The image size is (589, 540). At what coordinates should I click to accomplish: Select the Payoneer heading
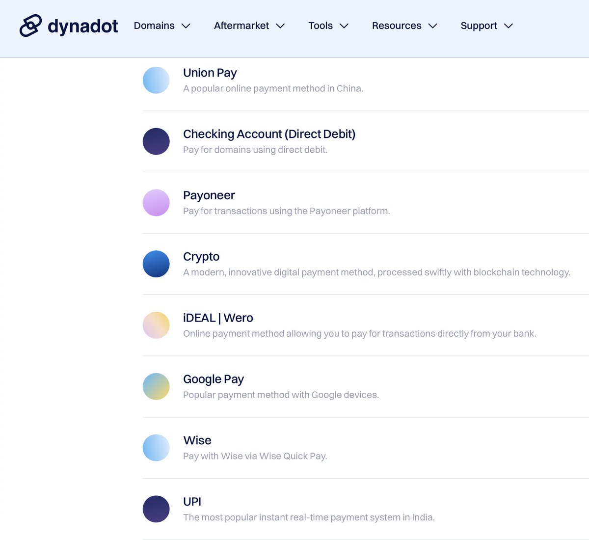point(209,195)
